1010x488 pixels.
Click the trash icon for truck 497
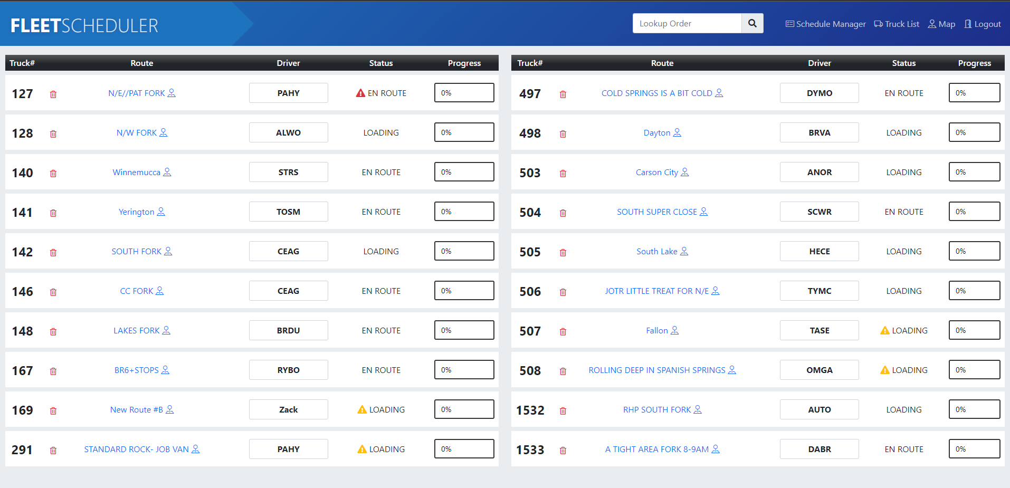click(563, 94)
